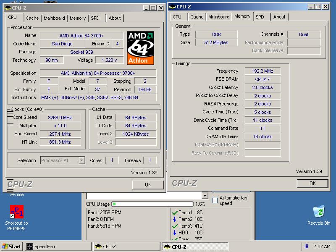Click the CPU-Z title bar icon in right window
336x252 pixels.
(172, 7)
